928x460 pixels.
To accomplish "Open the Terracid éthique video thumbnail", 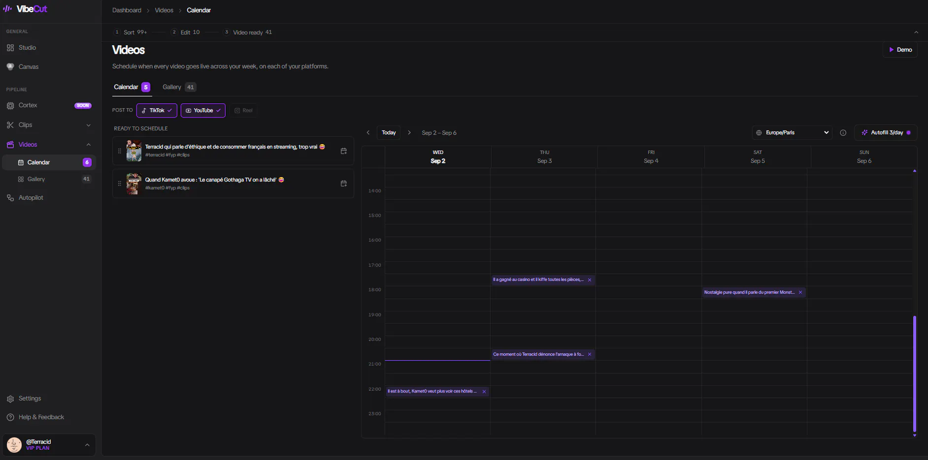I will [x=134, y=151].
